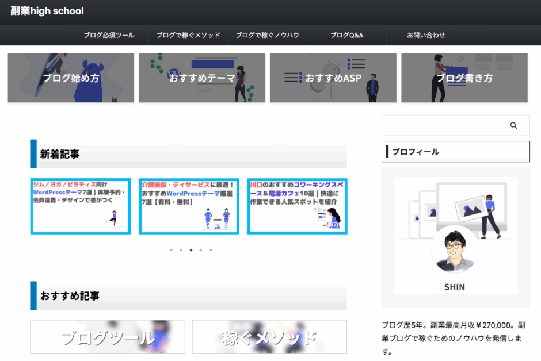Open the ブログツール recommended category card
Image resolution: width=541 pixels, height=361 pixels.
coord(108,337)
